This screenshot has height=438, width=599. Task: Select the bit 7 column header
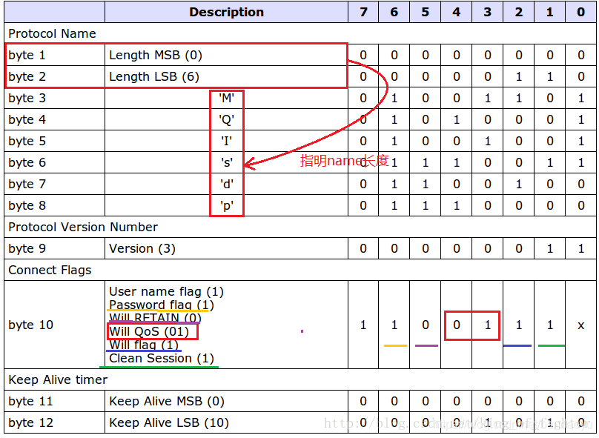pos(363,12)
